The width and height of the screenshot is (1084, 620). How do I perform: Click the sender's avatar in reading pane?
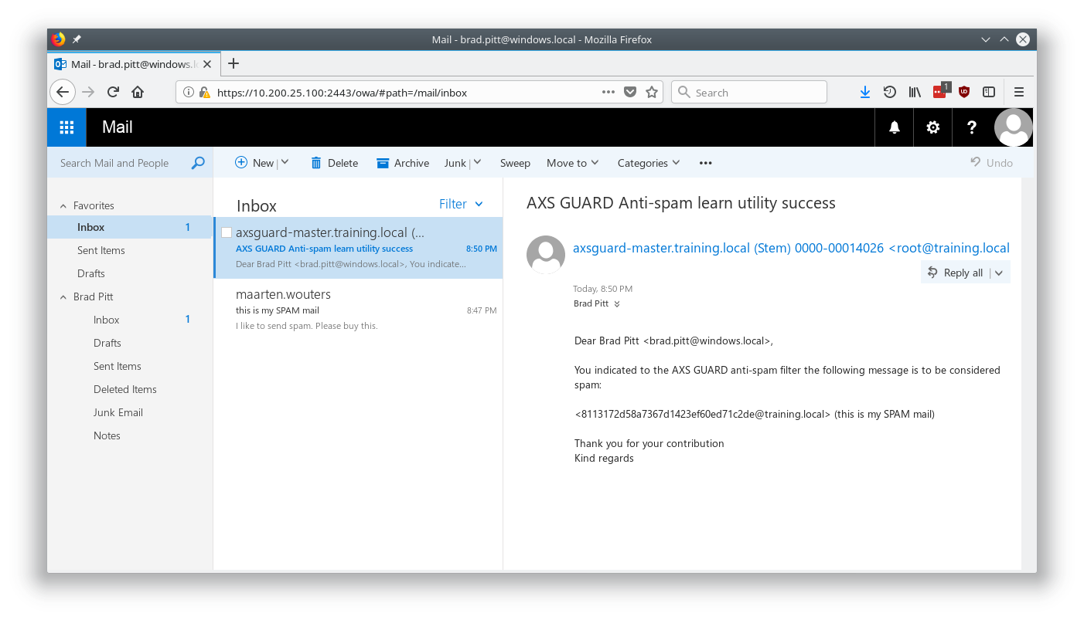pos(546,255)
